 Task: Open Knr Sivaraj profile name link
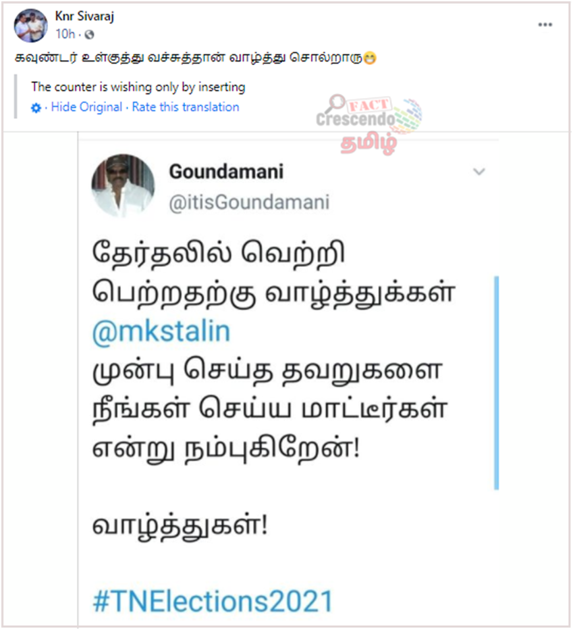(84, 16)
